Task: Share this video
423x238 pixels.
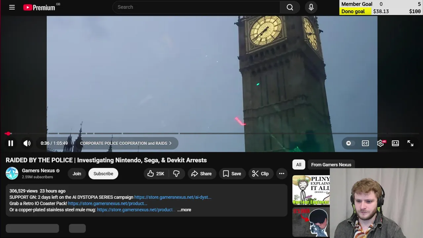Action: pyautogui.click(x=201, y=174)
